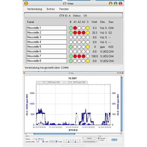This screenshot has height=147, width=147.
Task: Click the green B indicator for Messstelle 7
Action: coord(71,56)
